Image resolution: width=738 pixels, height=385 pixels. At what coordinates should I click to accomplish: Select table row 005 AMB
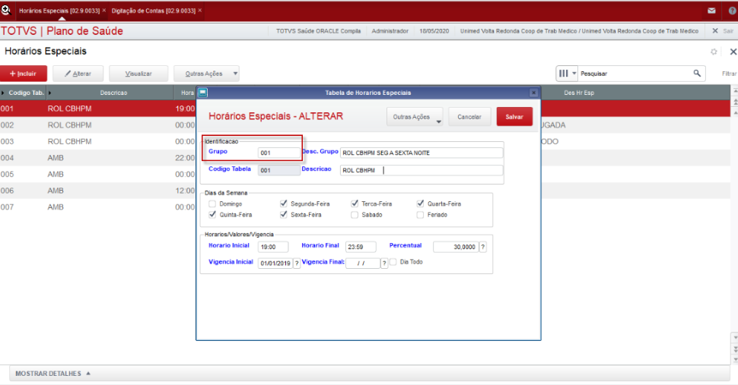(97, 175)
